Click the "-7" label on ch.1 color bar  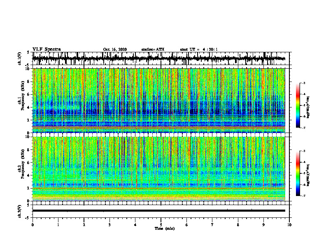tap(303, 128)
